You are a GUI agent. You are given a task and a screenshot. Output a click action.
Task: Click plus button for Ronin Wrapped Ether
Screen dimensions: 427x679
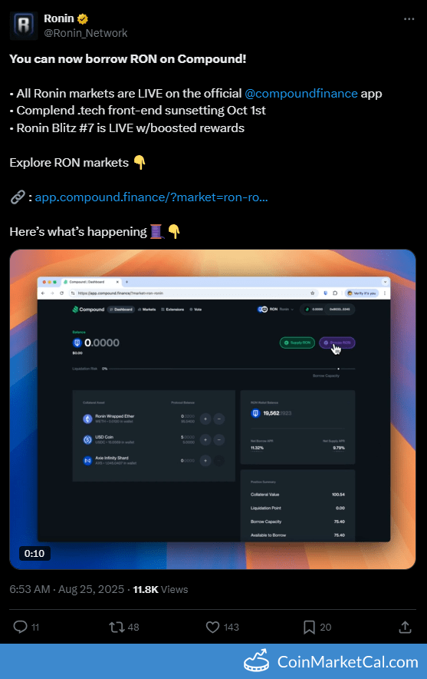(x=205, y=419)
